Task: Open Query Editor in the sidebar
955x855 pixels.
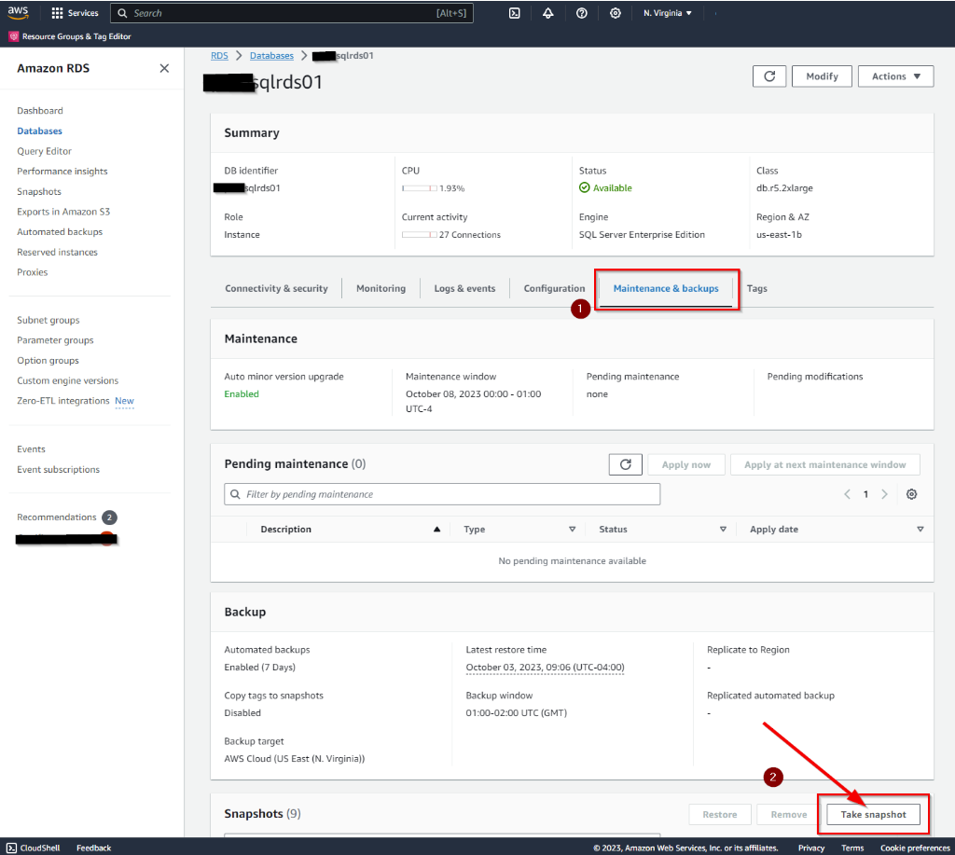Action: coord(45,151)
